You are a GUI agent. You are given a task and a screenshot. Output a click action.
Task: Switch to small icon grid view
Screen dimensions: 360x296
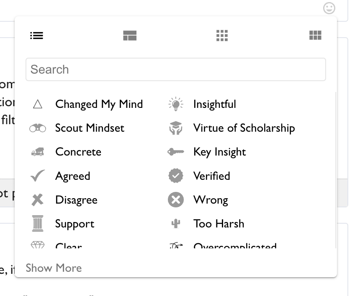click(222, 36)
